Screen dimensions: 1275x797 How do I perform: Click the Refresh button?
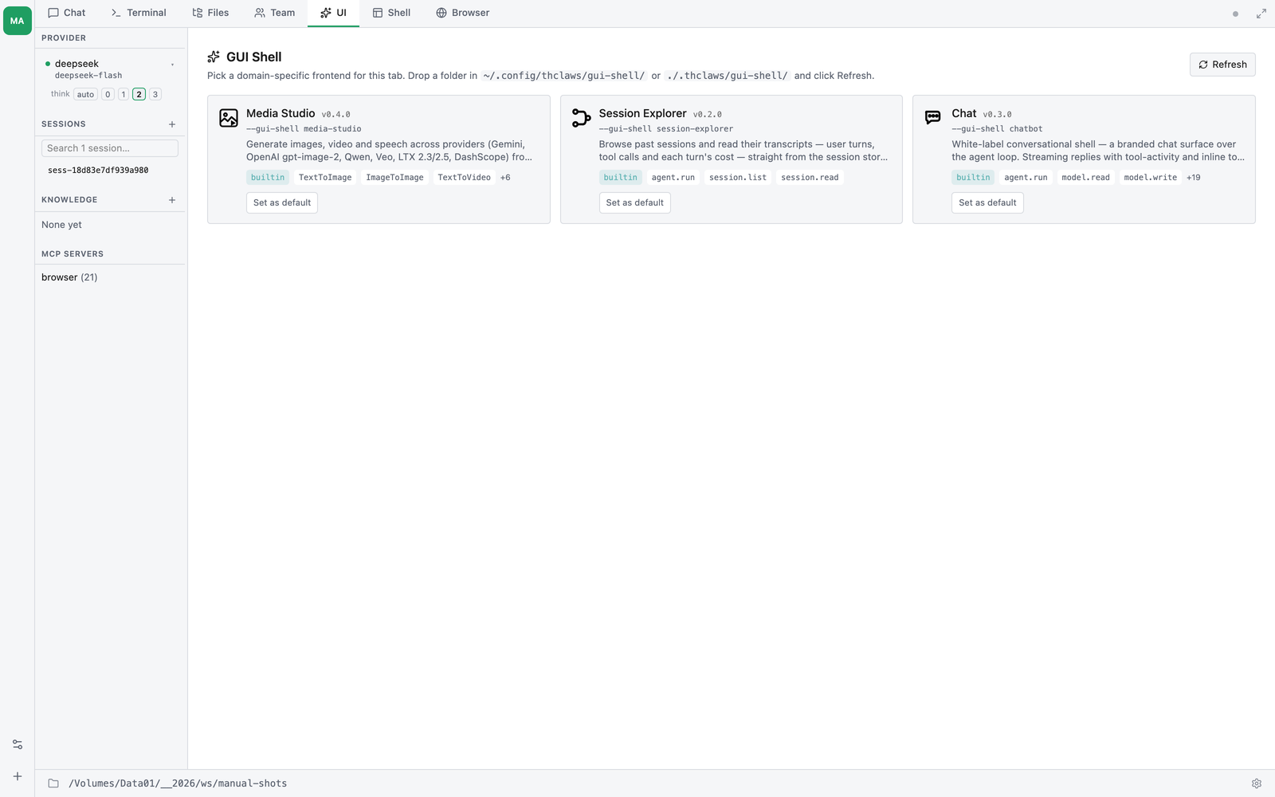tap(1222, 65)
